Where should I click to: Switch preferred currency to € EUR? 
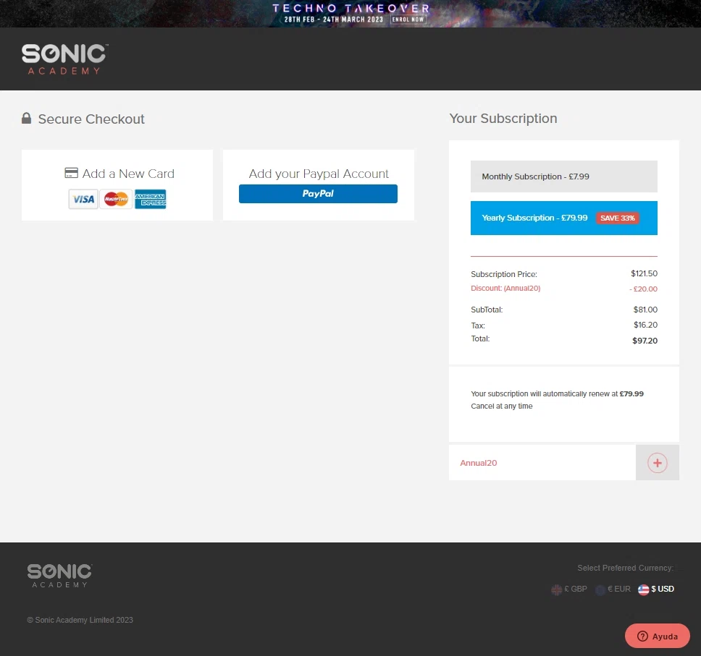pos(613,589)
